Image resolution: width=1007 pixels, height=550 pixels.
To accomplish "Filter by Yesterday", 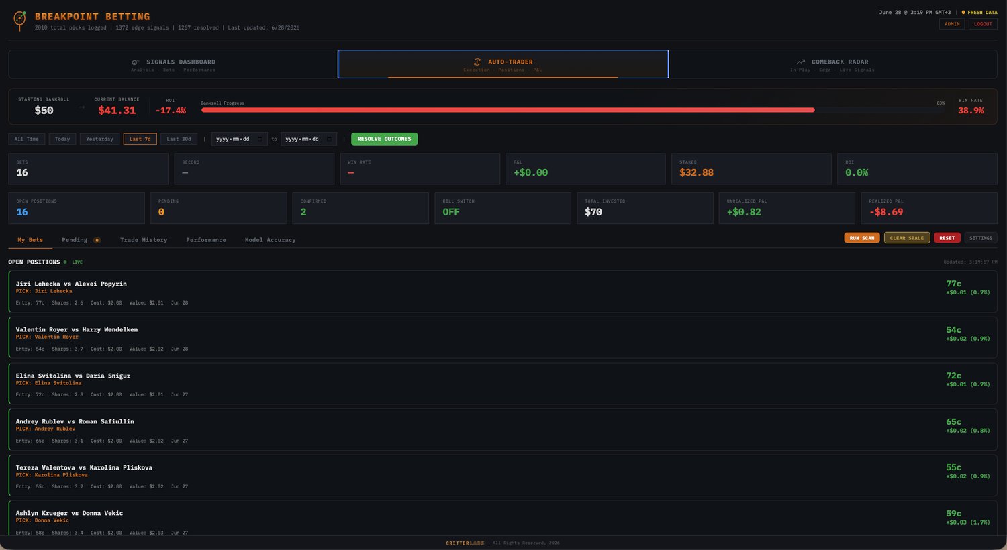I will click(x=99, y=139).
